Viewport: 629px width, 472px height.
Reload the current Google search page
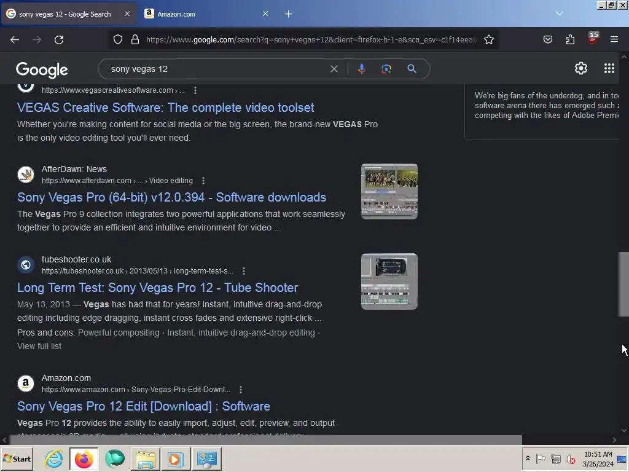[59, 40]
